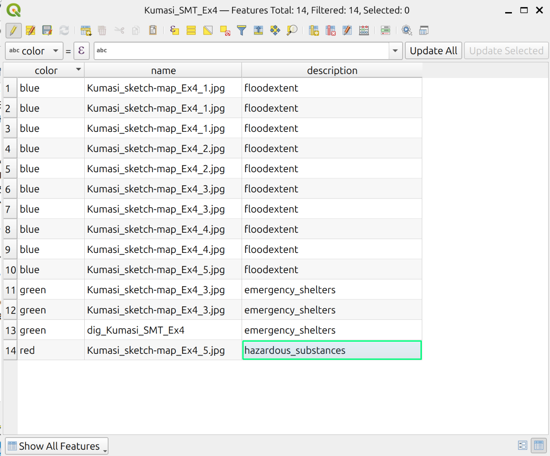
Task: Toggle editing mode pencil icon
Action: tap(13, 30)
